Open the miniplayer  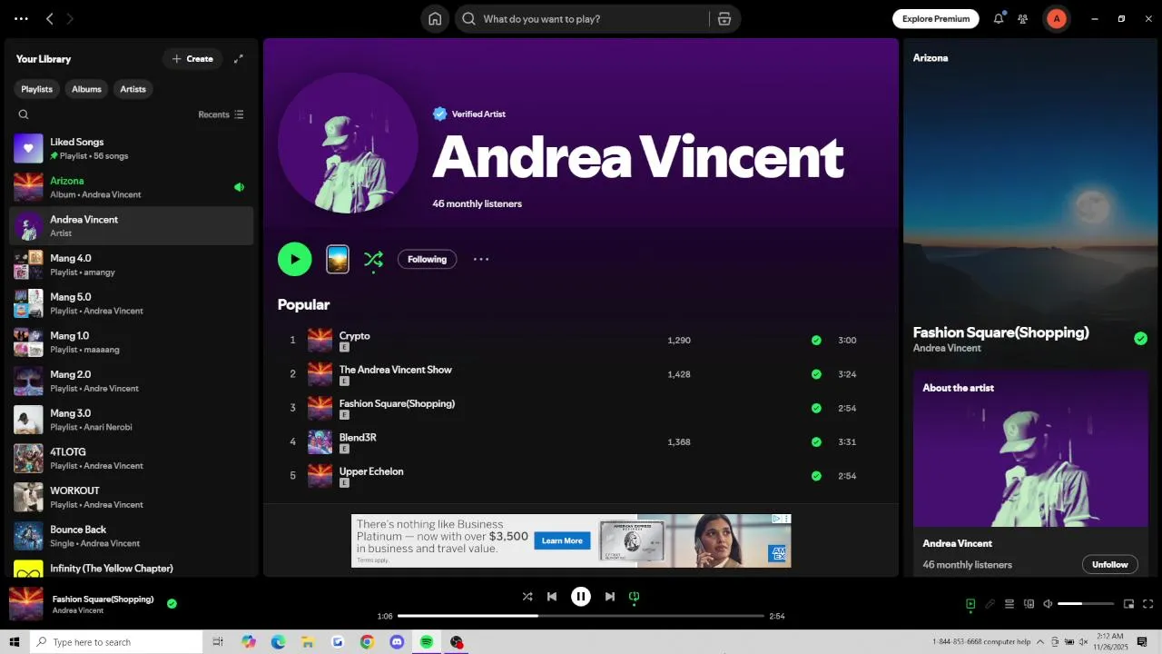(x=1128, y=604)
